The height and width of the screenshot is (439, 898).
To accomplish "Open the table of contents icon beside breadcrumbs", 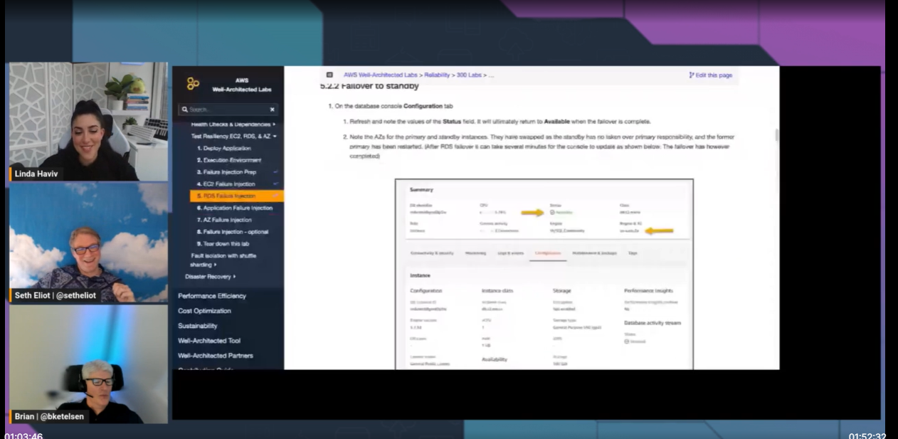I will (x=329, y=75).
